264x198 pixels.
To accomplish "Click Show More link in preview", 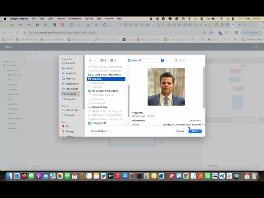I will coord(195,120).
